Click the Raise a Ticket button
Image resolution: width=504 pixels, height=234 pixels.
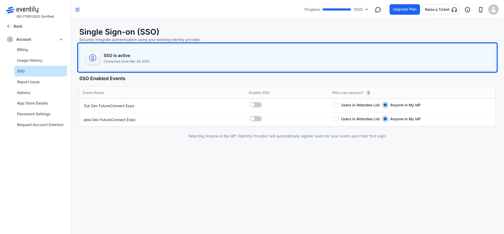(441, 9)
